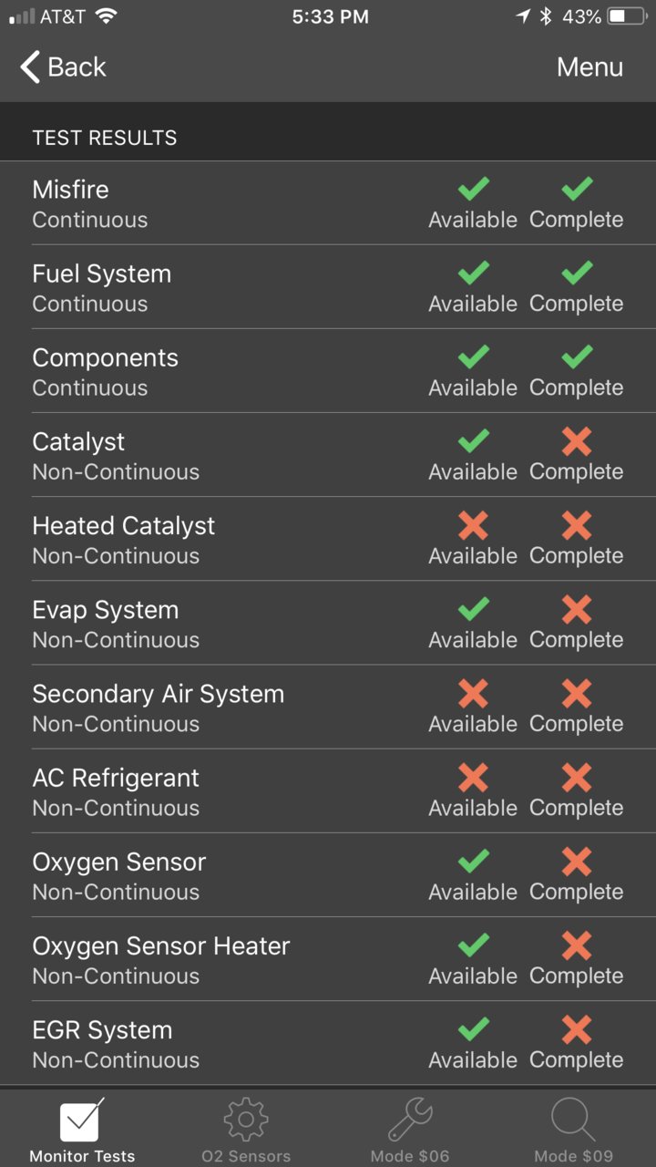Viewport: 656px width, 1167px height.
Task: Tap the battery indicator in status bar
Action: click(630, 16)
